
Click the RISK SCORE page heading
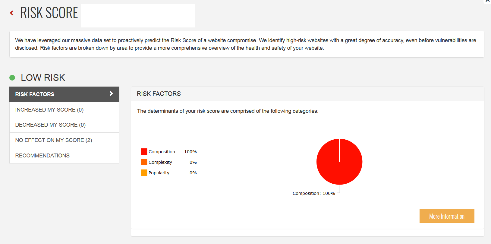(x=49, y=13)
